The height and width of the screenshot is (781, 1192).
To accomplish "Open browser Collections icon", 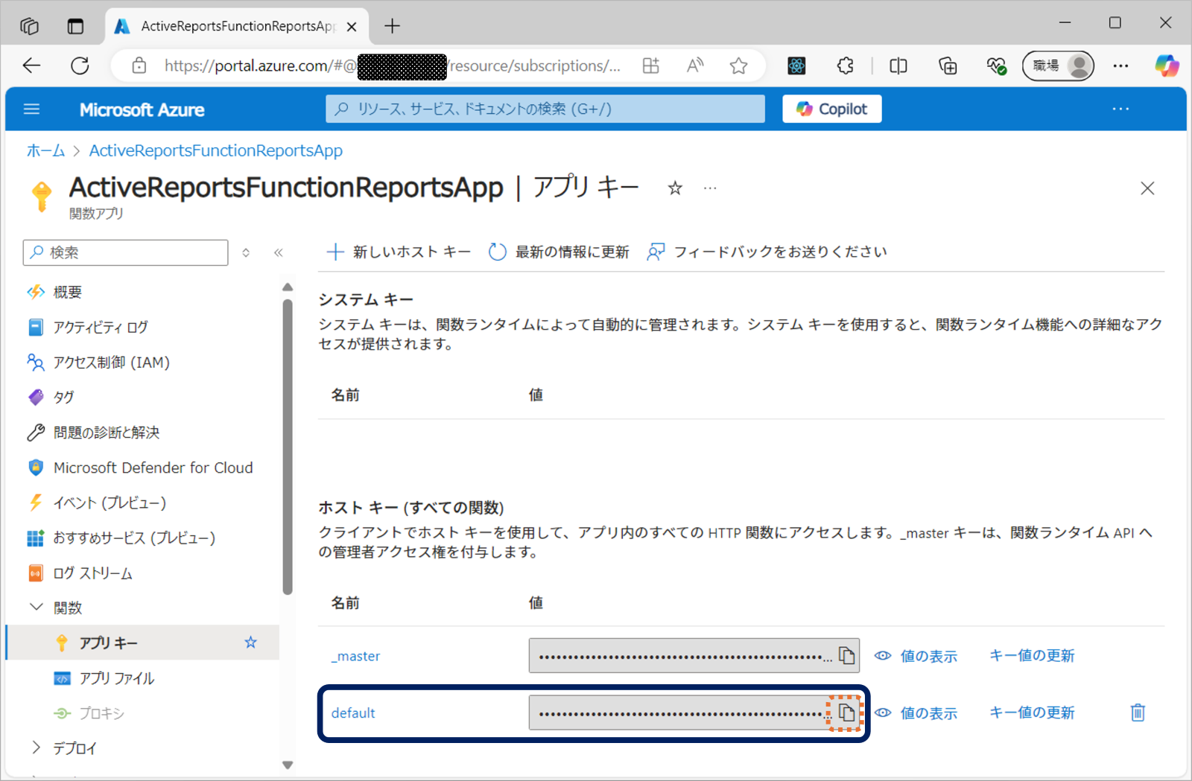I will pos(948,66).
